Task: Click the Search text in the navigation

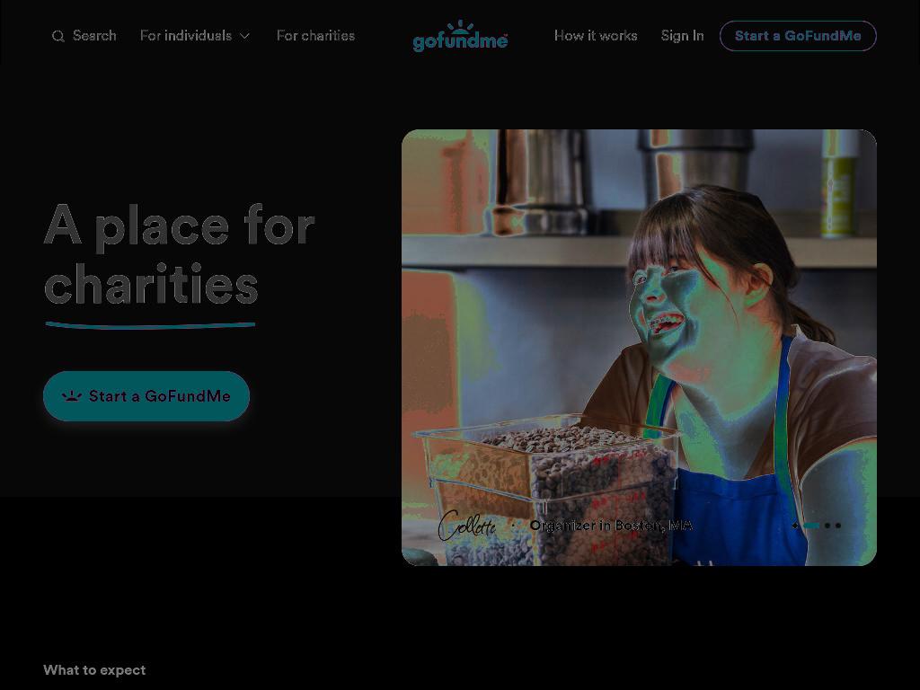Action: click(94, 36)
